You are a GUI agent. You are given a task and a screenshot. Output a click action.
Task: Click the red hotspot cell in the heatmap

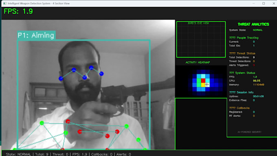[x=203, y=81]
